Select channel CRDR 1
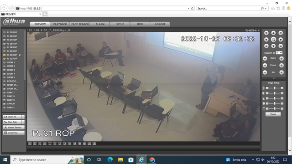This screenshot has width=292, height=164. (11, 62)
